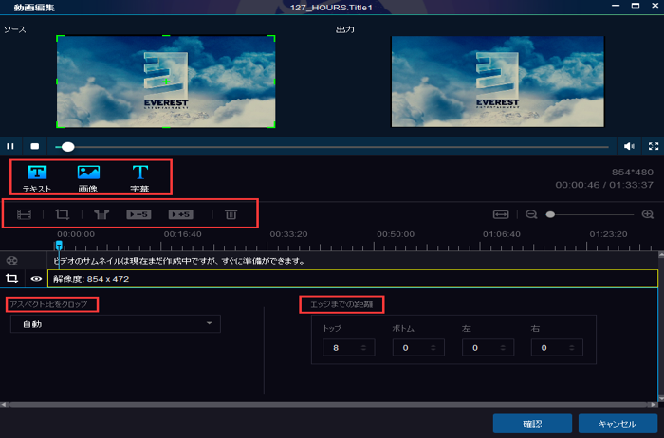Zoom out the timeline
The image size is (664, 438).
(x=531, y=214)
